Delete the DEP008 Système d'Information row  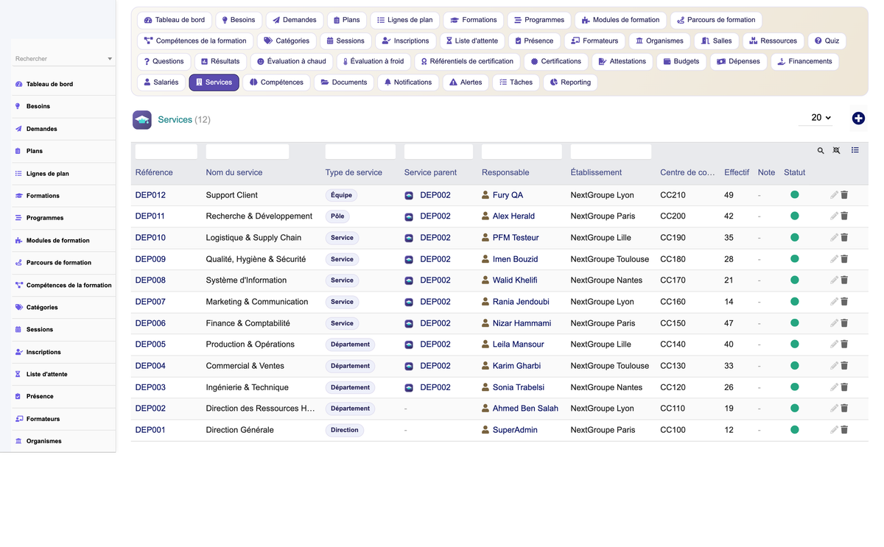point(844,280)
